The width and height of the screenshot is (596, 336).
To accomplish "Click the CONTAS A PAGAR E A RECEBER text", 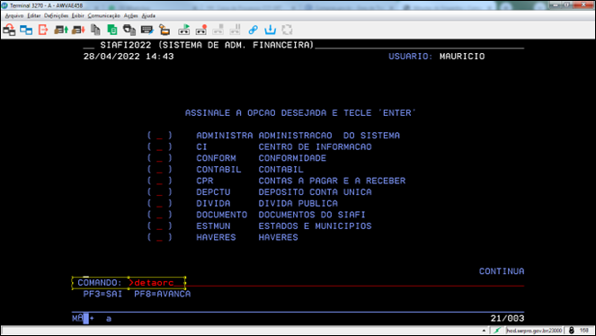I will (x=332, y=181).
